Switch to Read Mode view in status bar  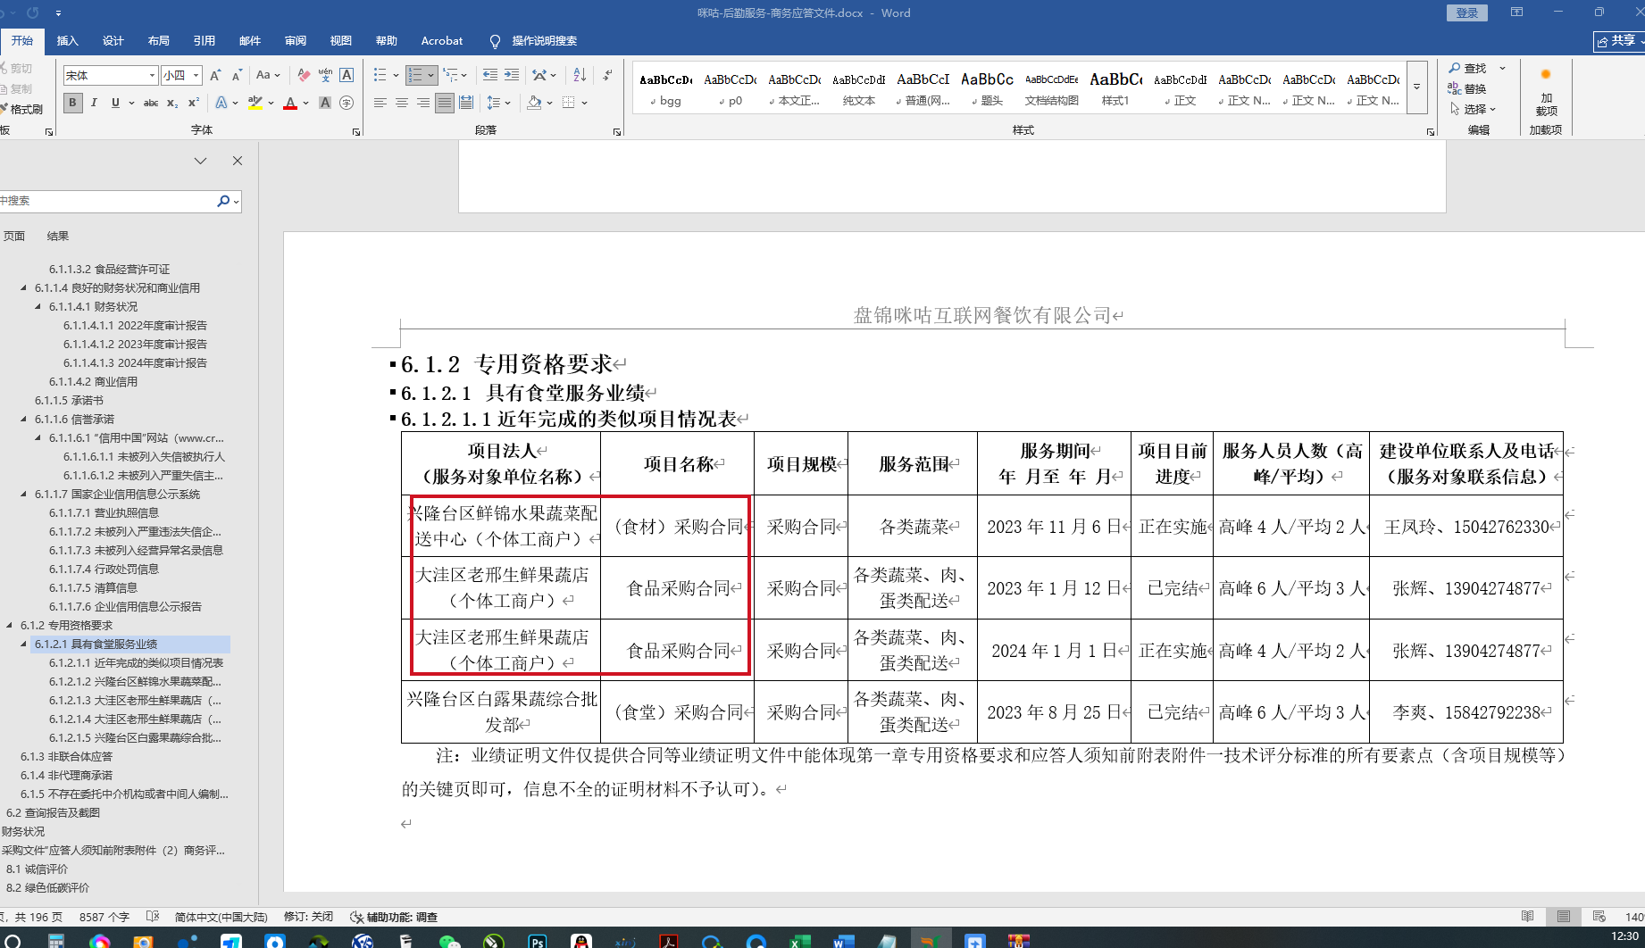click(x=1528, y=917)
